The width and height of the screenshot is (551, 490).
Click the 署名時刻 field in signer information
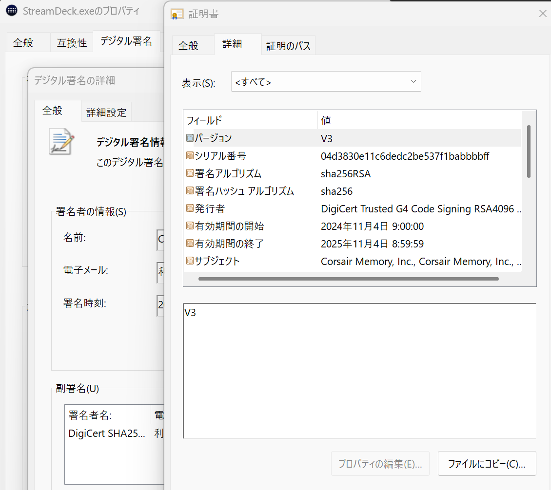pos(160,305)
